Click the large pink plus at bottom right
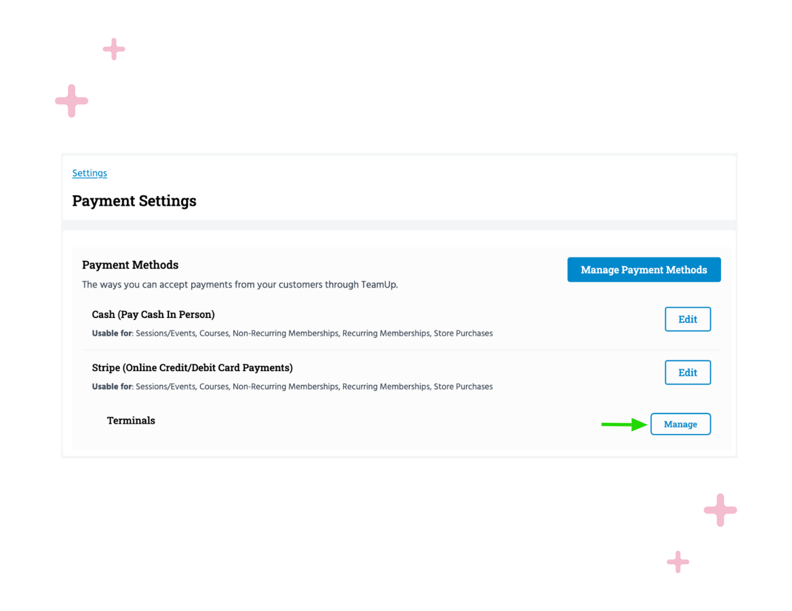This screenshot has width=792, height=611. tap(720, 510)
